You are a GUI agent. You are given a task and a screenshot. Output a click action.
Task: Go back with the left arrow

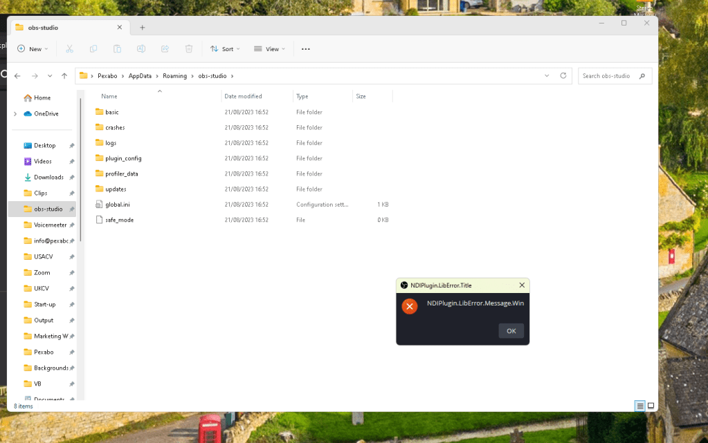pyautogui.click(x=17, y=76)
